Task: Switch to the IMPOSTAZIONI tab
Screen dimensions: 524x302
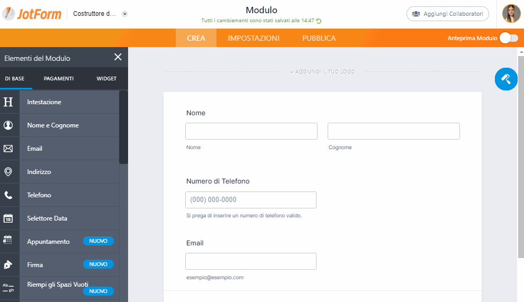Action: 254,38
